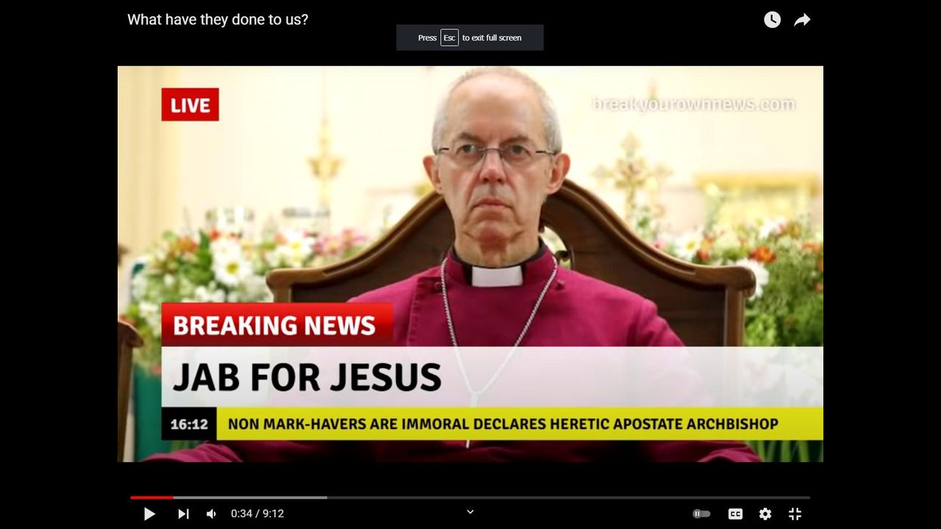Click the breakyourownnews.com watermark
The width and height of the screenshot is (941, 529).
(x=693, y=105)
